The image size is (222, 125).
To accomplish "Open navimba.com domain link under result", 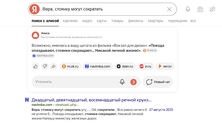I will click(x=42, y=105).
